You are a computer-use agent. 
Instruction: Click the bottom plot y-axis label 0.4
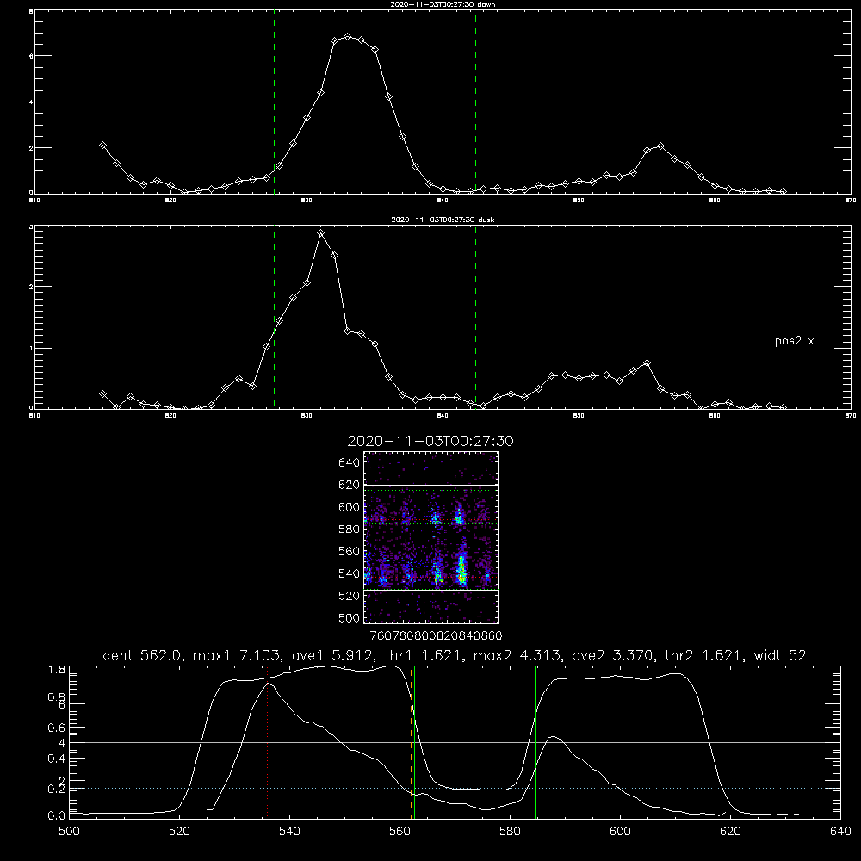point(56,759)
